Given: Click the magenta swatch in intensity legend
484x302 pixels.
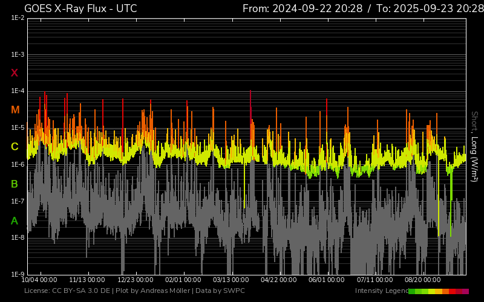Looking at the screenshot, I should [x=465, y=291].
